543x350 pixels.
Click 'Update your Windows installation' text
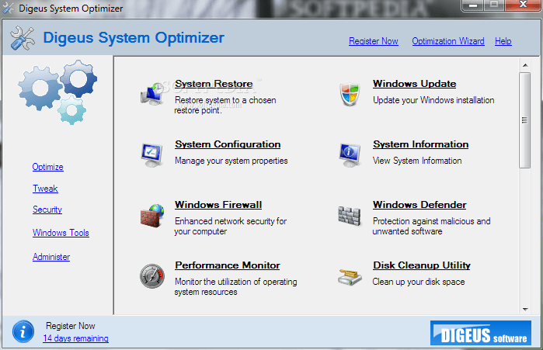pos(433,100)
